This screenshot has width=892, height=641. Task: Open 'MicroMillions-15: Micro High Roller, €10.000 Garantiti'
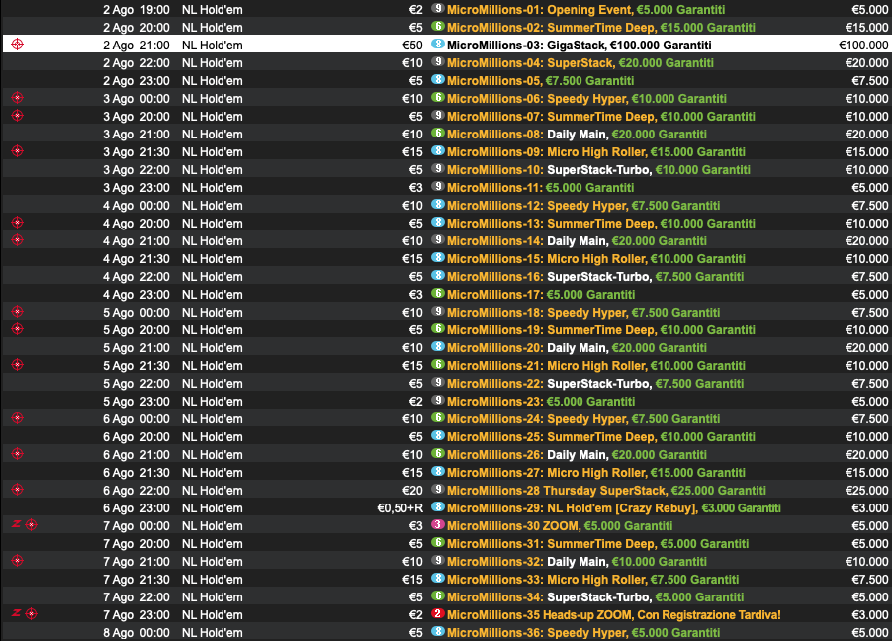pyautogui.click(x=596, y=259)
